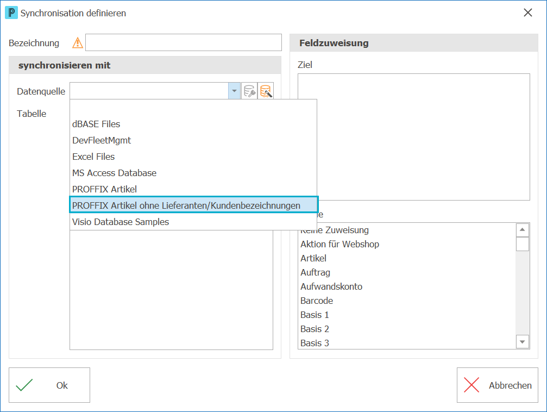Focus the Bezeichnung text field
This screenshot has height=412, width=547.
pos(184,42)
